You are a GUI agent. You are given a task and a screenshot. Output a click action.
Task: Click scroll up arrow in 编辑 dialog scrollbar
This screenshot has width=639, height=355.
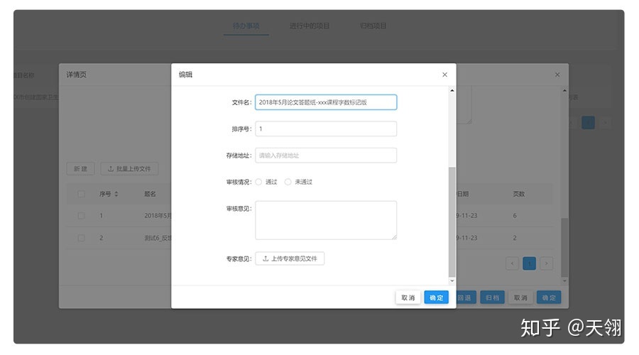point(452,90)
